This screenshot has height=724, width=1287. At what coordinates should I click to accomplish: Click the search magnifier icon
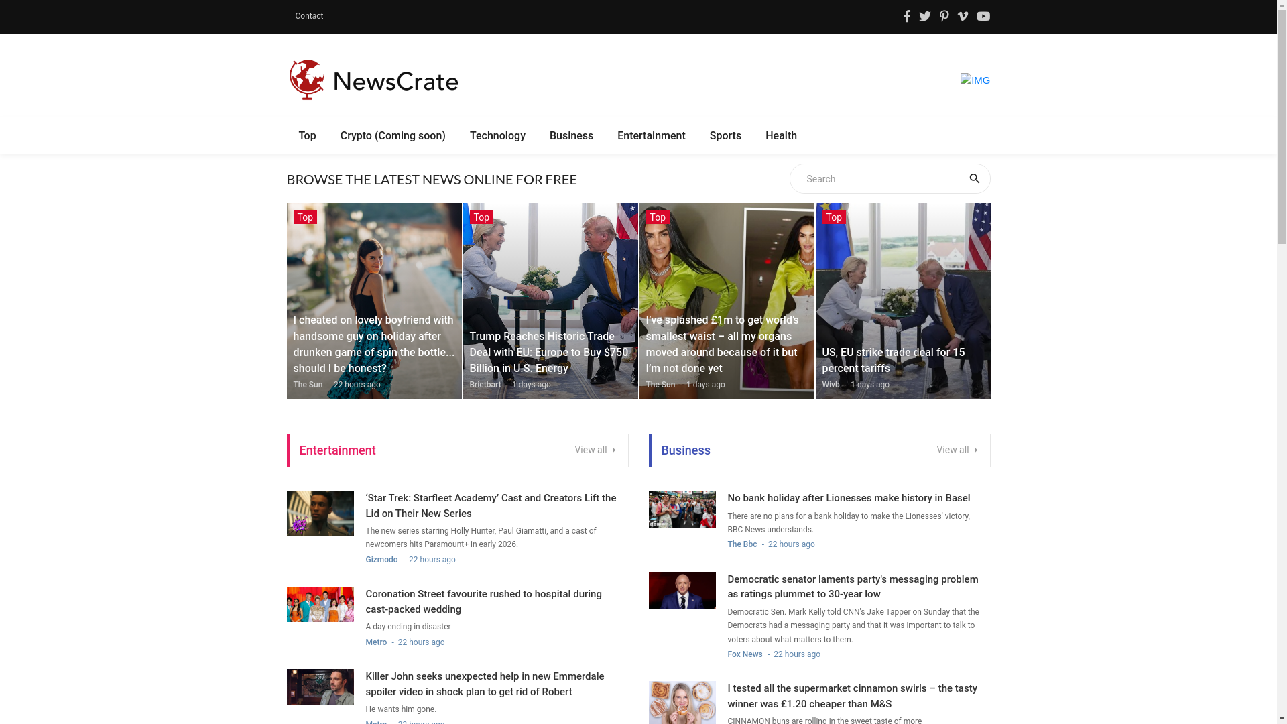coord(974,178)
